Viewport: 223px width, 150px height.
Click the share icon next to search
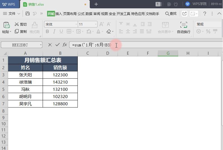(x=184, y=14)
